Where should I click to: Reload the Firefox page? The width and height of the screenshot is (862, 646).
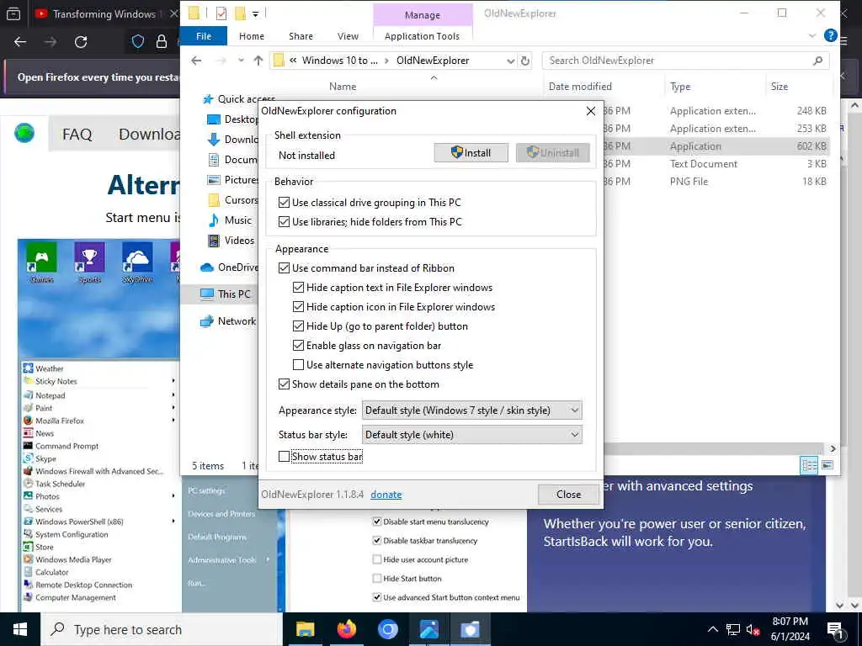81,42
